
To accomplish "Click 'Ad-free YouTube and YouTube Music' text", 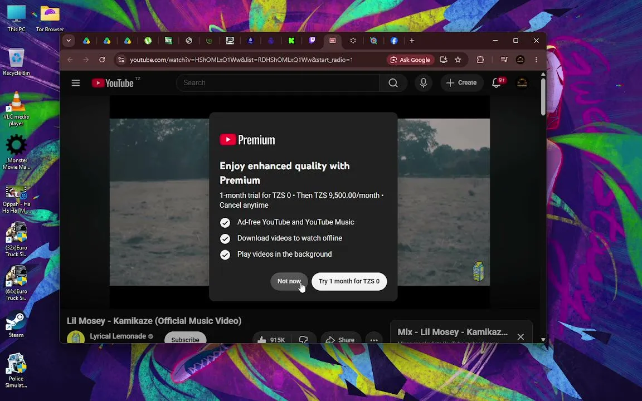I will (295, 222).
